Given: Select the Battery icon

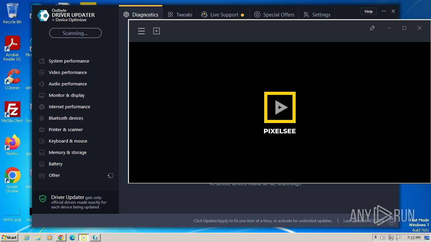Looking at the screenshot, I should pyautogui.click(x=42, y=164).
